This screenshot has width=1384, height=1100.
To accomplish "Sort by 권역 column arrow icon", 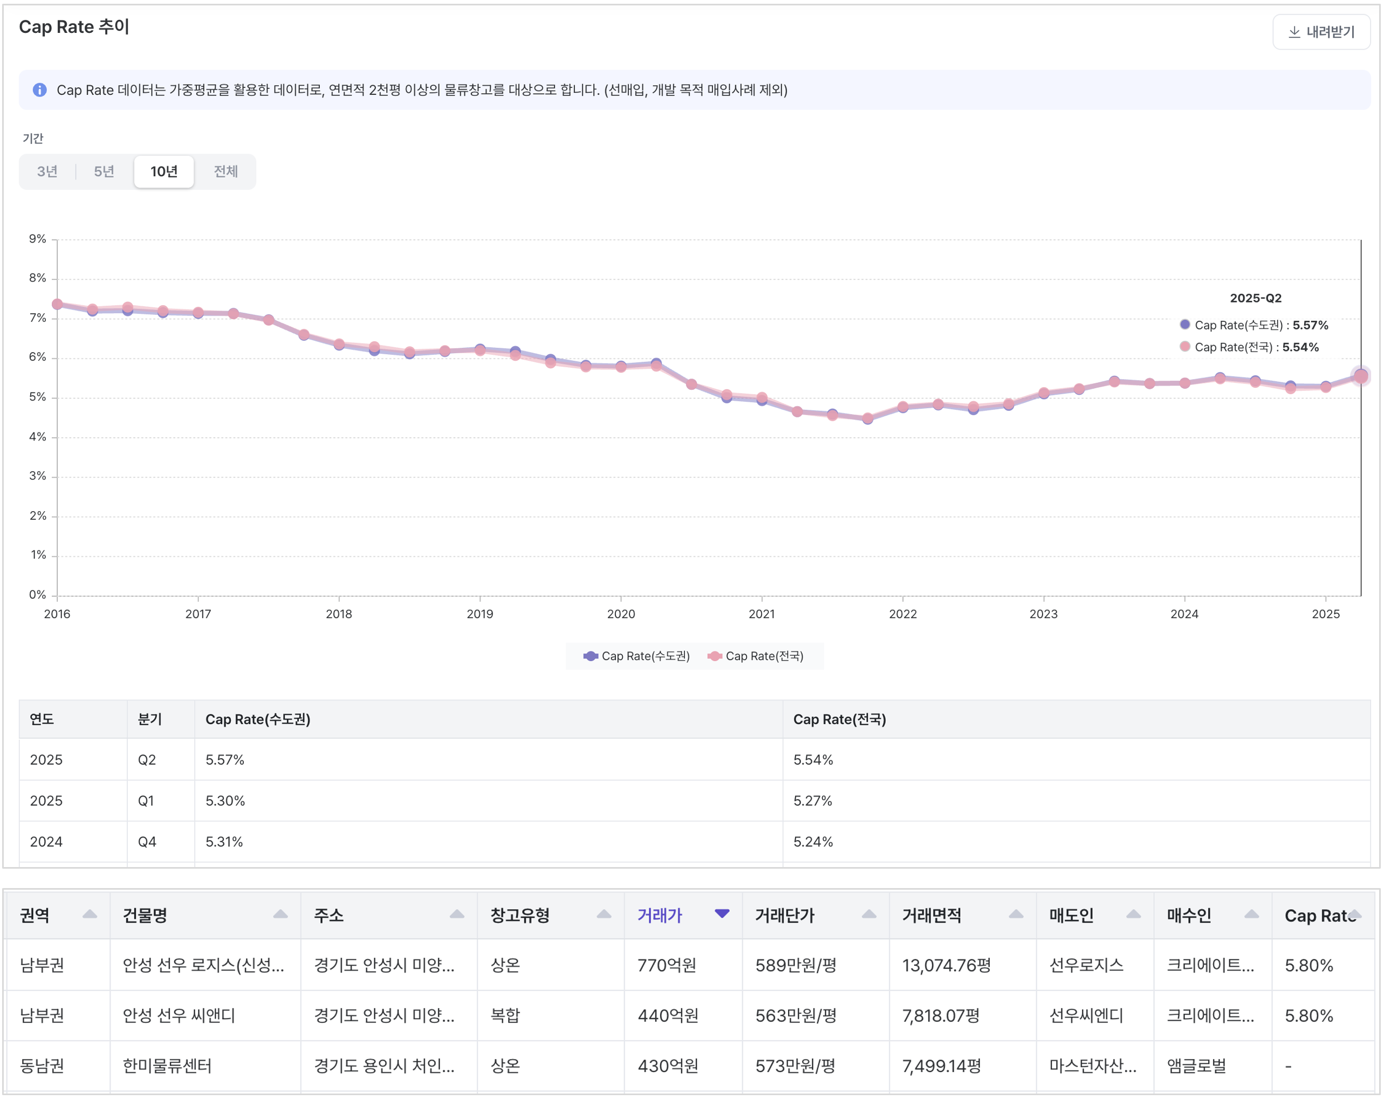I will [x=90, y=914].
